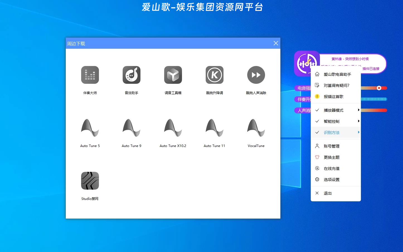403x252 pixels.
Task: Open 在线充值 to recharge
Action: coord(332,168)
